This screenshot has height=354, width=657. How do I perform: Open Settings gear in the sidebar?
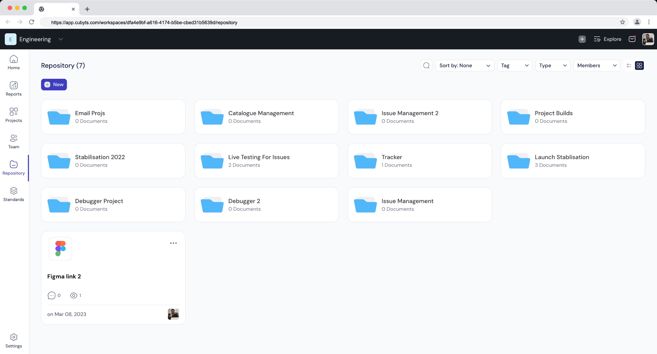pyautogui.click(x=14, y=341)
